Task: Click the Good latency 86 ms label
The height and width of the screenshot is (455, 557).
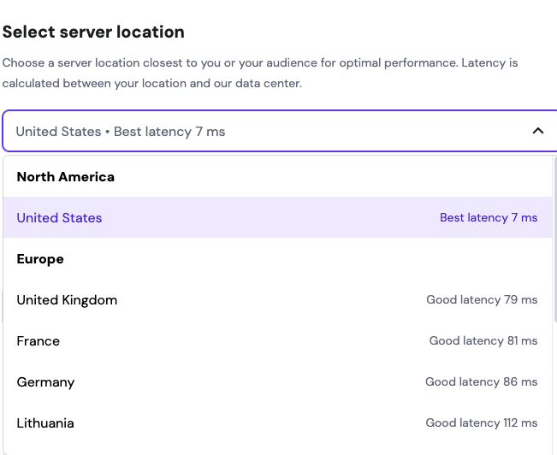Action: pos(482,381)
